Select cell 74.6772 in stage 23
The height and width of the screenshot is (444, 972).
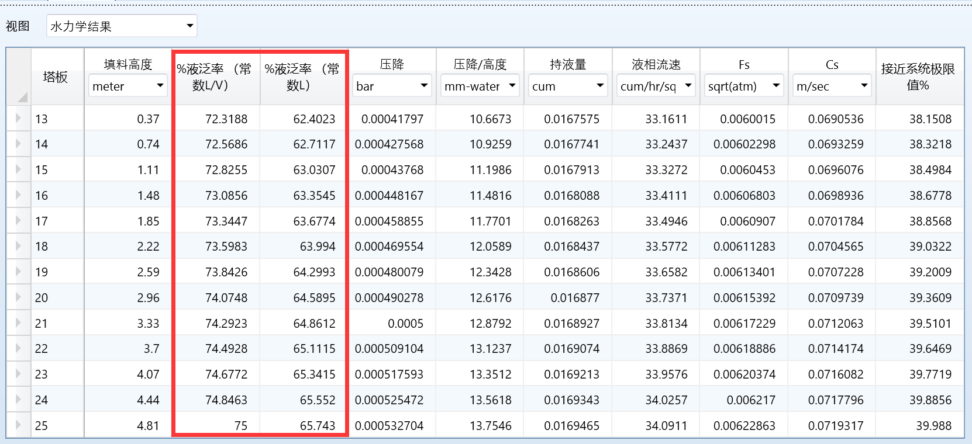(216, 374)
